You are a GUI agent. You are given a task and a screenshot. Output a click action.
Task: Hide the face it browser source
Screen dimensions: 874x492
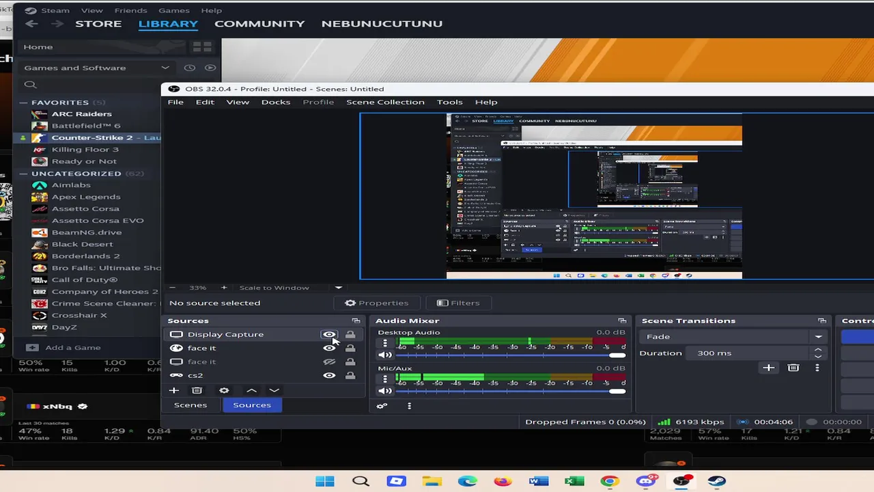point(329,348)
